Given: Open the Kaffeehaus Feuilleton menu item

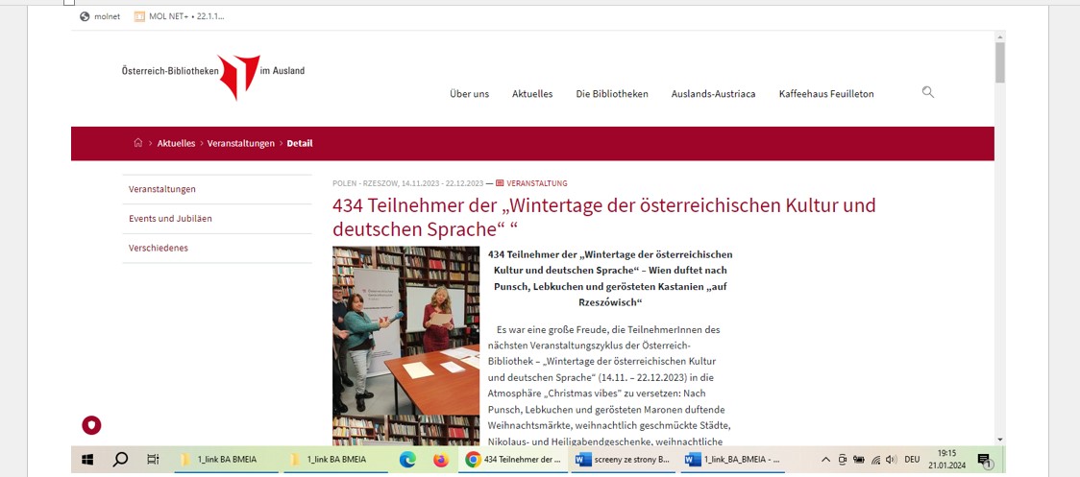Looking at the screenshot, I should pos(826,94).
